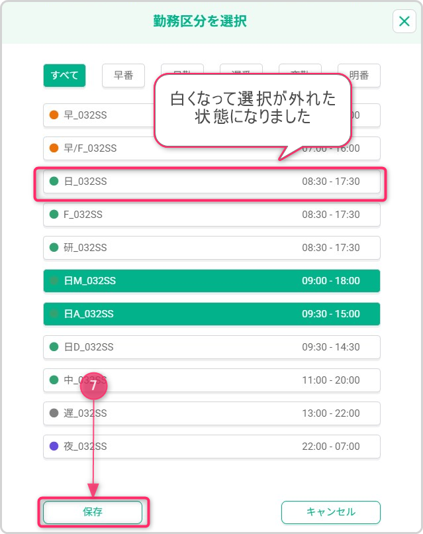Switch to the 明番 filter tab
Viewport: 423px width, 534px height.
pyautogui.click(x=359, y=76)
